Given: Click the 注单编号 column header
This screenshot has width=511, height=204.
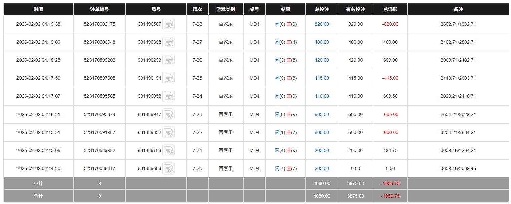Looking at the screenshot, I should [100, 9].
